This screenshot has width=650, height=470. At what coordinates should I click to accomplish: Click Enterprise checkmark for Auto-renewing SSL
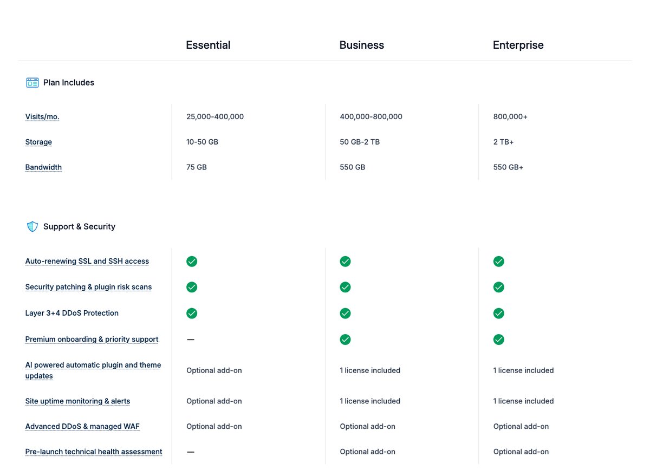click(x=499, y=262)
